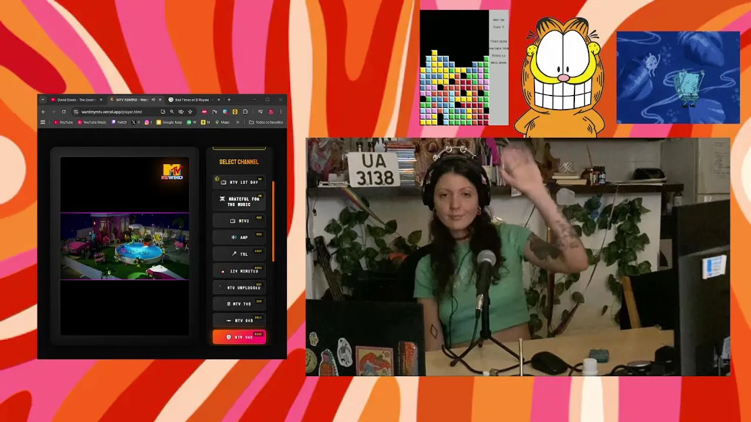Open the media control icon in toolbar

261,112
